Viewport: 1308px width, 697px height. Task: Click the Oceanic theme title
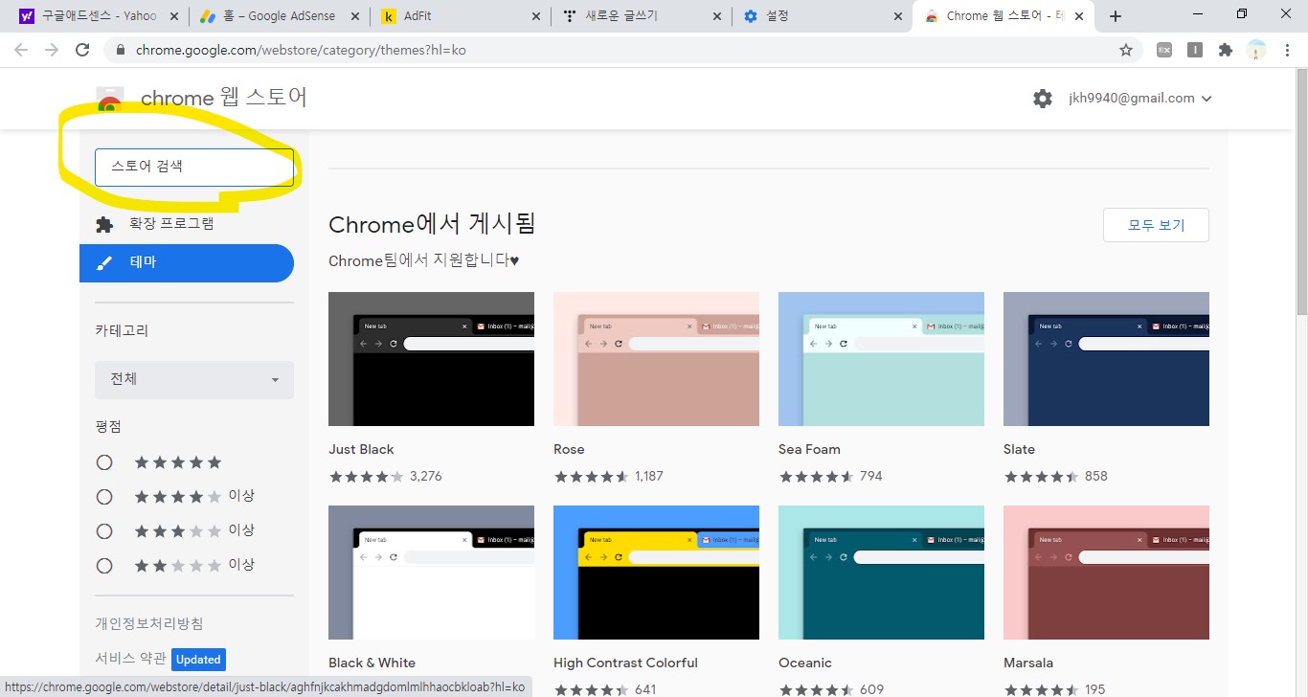tap(805, 663)
